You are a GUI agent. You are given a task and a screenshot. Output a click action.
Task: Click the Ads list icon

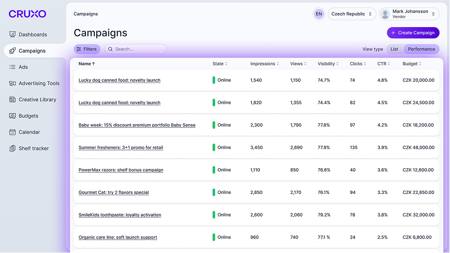(13, 67)
